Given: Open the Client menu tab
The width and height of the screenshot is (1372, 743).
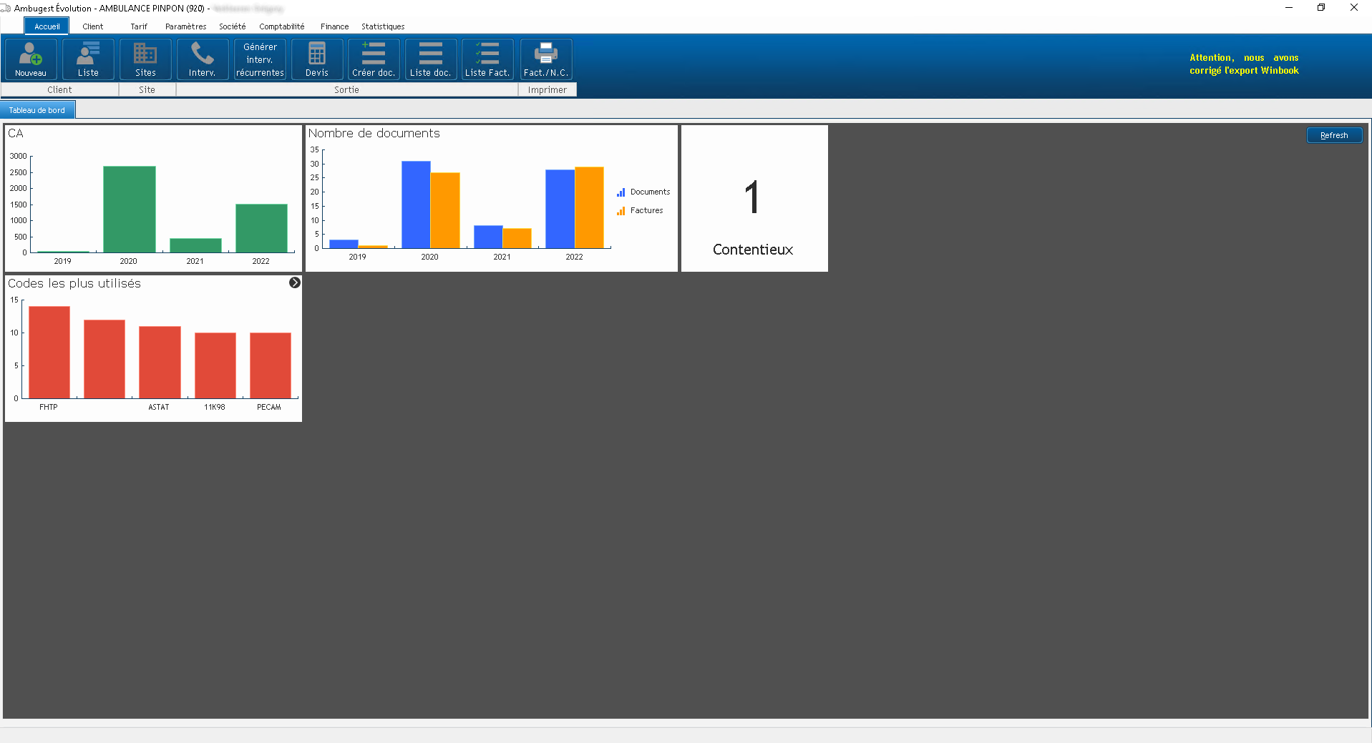Looking at the screenshot, I should click(x=92, y=26).
